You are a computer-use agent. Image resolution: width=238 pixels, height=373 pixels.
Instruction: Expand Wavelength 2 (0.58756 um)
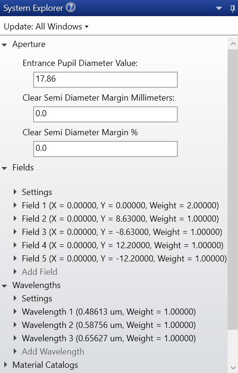pos(15,325)
